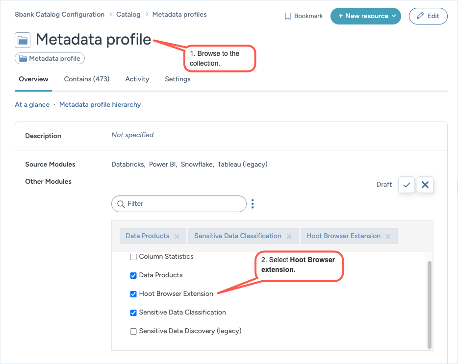Open the New resource dropdown
Screen dimensions: 458x364
pos(365,16)
